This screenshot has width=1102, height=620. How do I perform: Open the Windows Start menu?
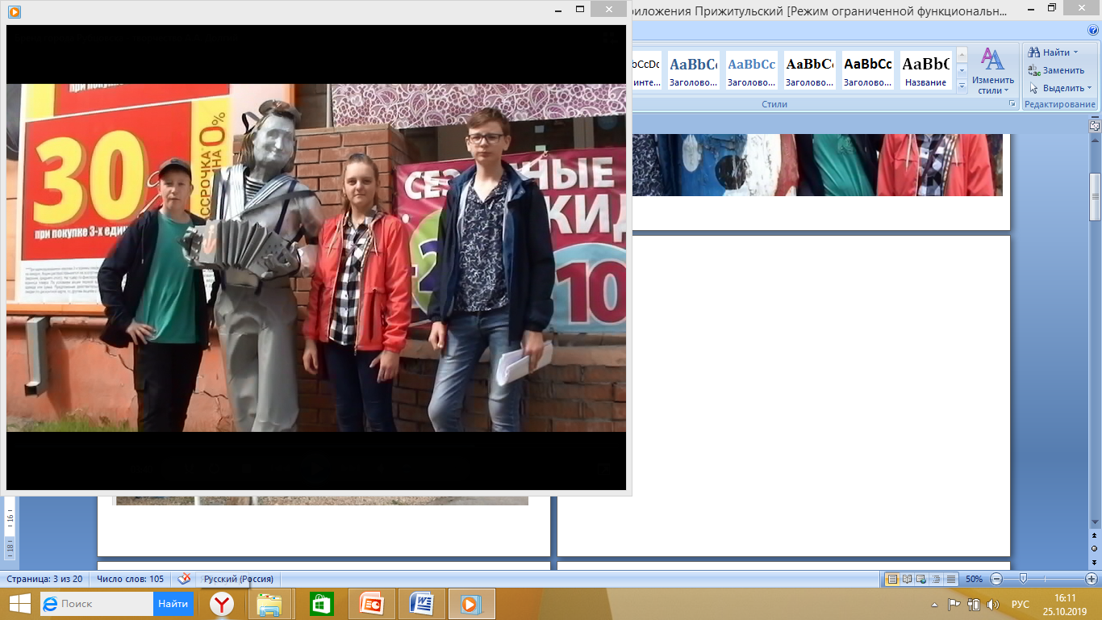pyautogui.click(x=19, y=604)
